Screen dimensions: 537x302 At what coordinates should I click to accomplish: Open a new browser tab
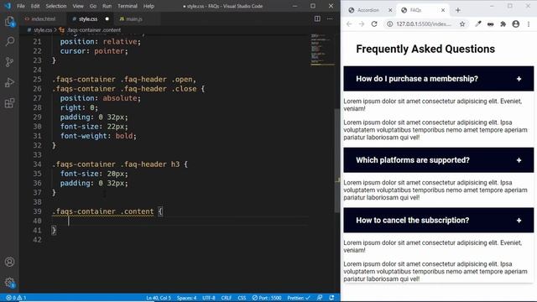click(458, 10)
